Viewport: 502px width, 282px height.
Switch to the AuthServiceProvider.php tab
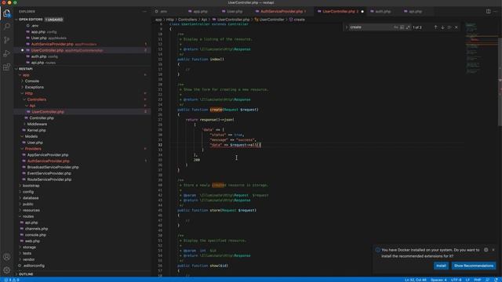282,11
